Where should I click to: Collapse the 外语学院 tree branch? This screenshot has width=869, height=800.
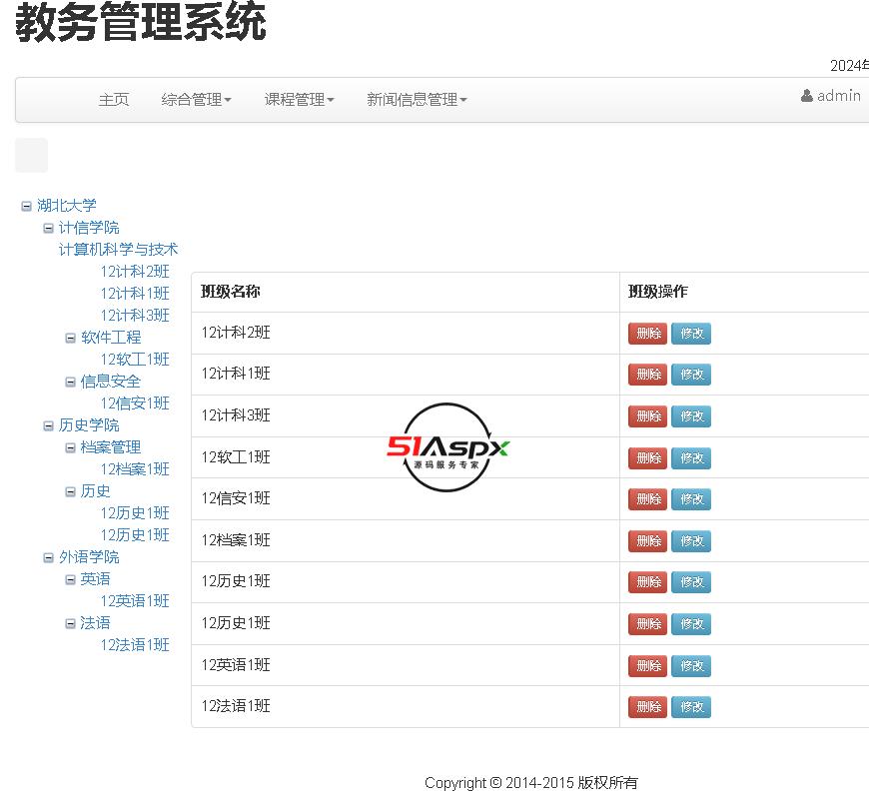tap(48, 557)
